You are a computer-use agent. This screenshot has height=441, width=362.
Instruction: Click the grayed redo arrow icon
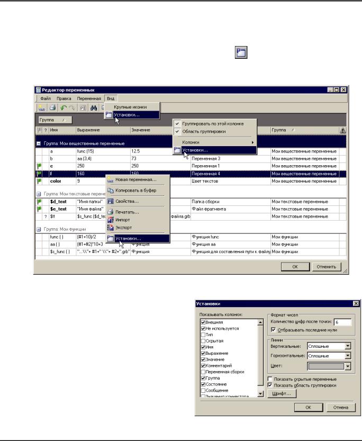point(72,107)
